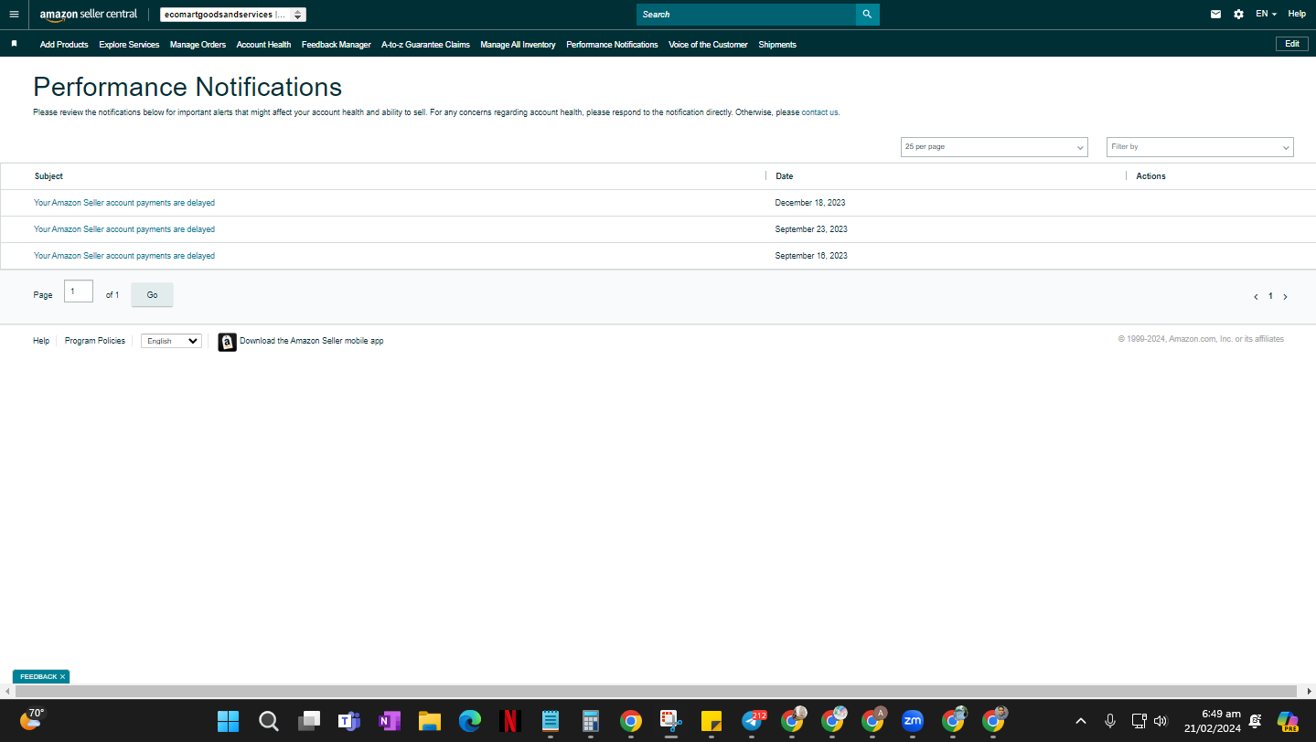Click the Date column header
Screen dimensions: 1316x742
[x=785, y=176]
